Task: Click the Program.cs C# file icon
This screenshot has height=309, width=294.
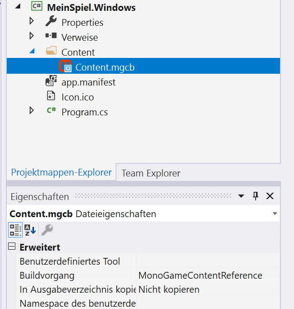Action: tap(51, 111)
